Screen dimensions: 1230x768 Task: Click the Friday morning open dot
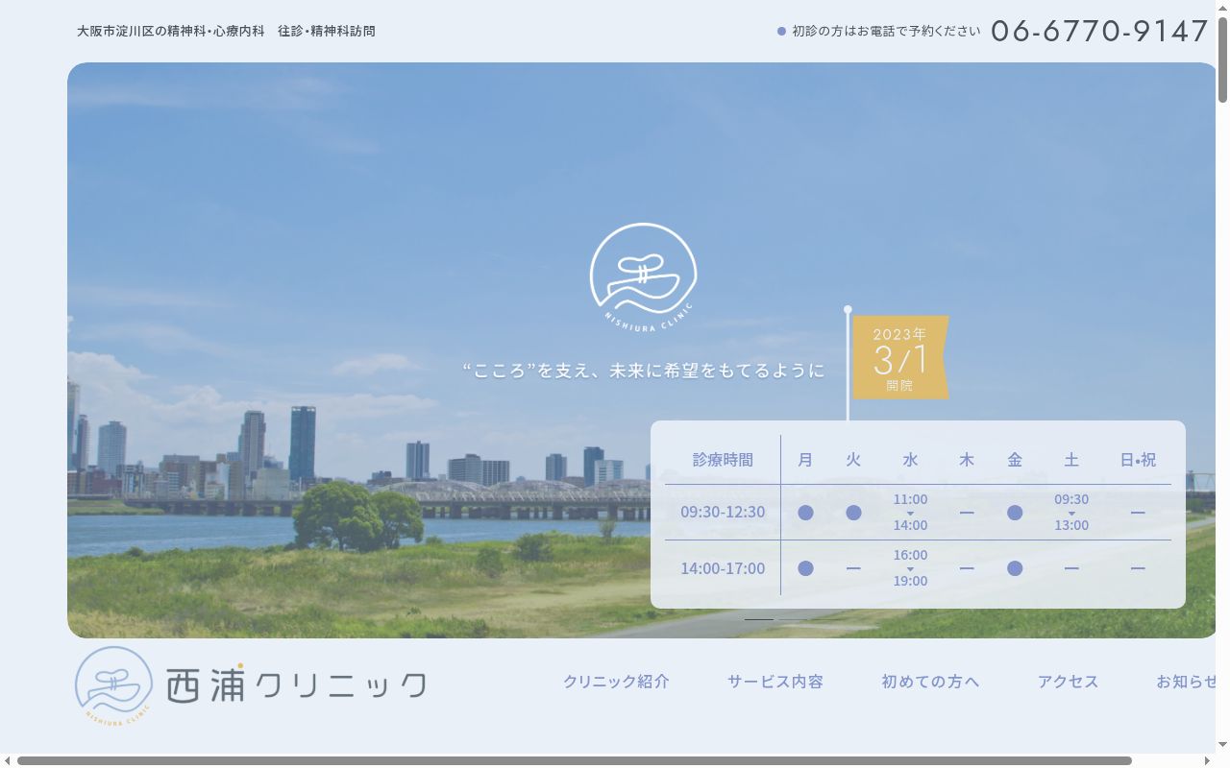[x=1015, y=513]
